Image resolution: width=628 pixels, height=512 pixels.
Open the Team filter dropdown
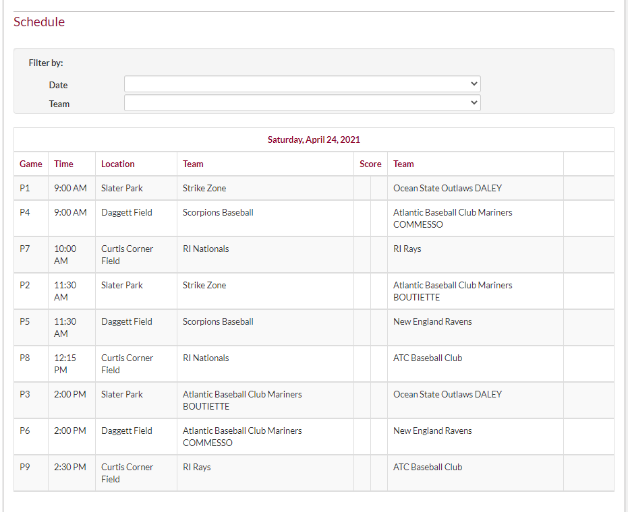(x=302, y=103)
